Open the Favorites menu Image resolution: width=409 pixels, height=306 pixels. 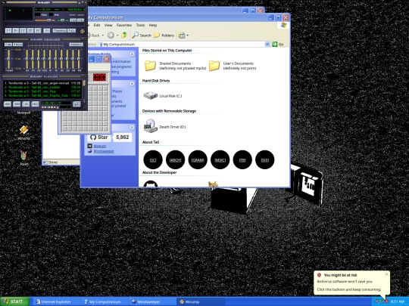[124, 25]
